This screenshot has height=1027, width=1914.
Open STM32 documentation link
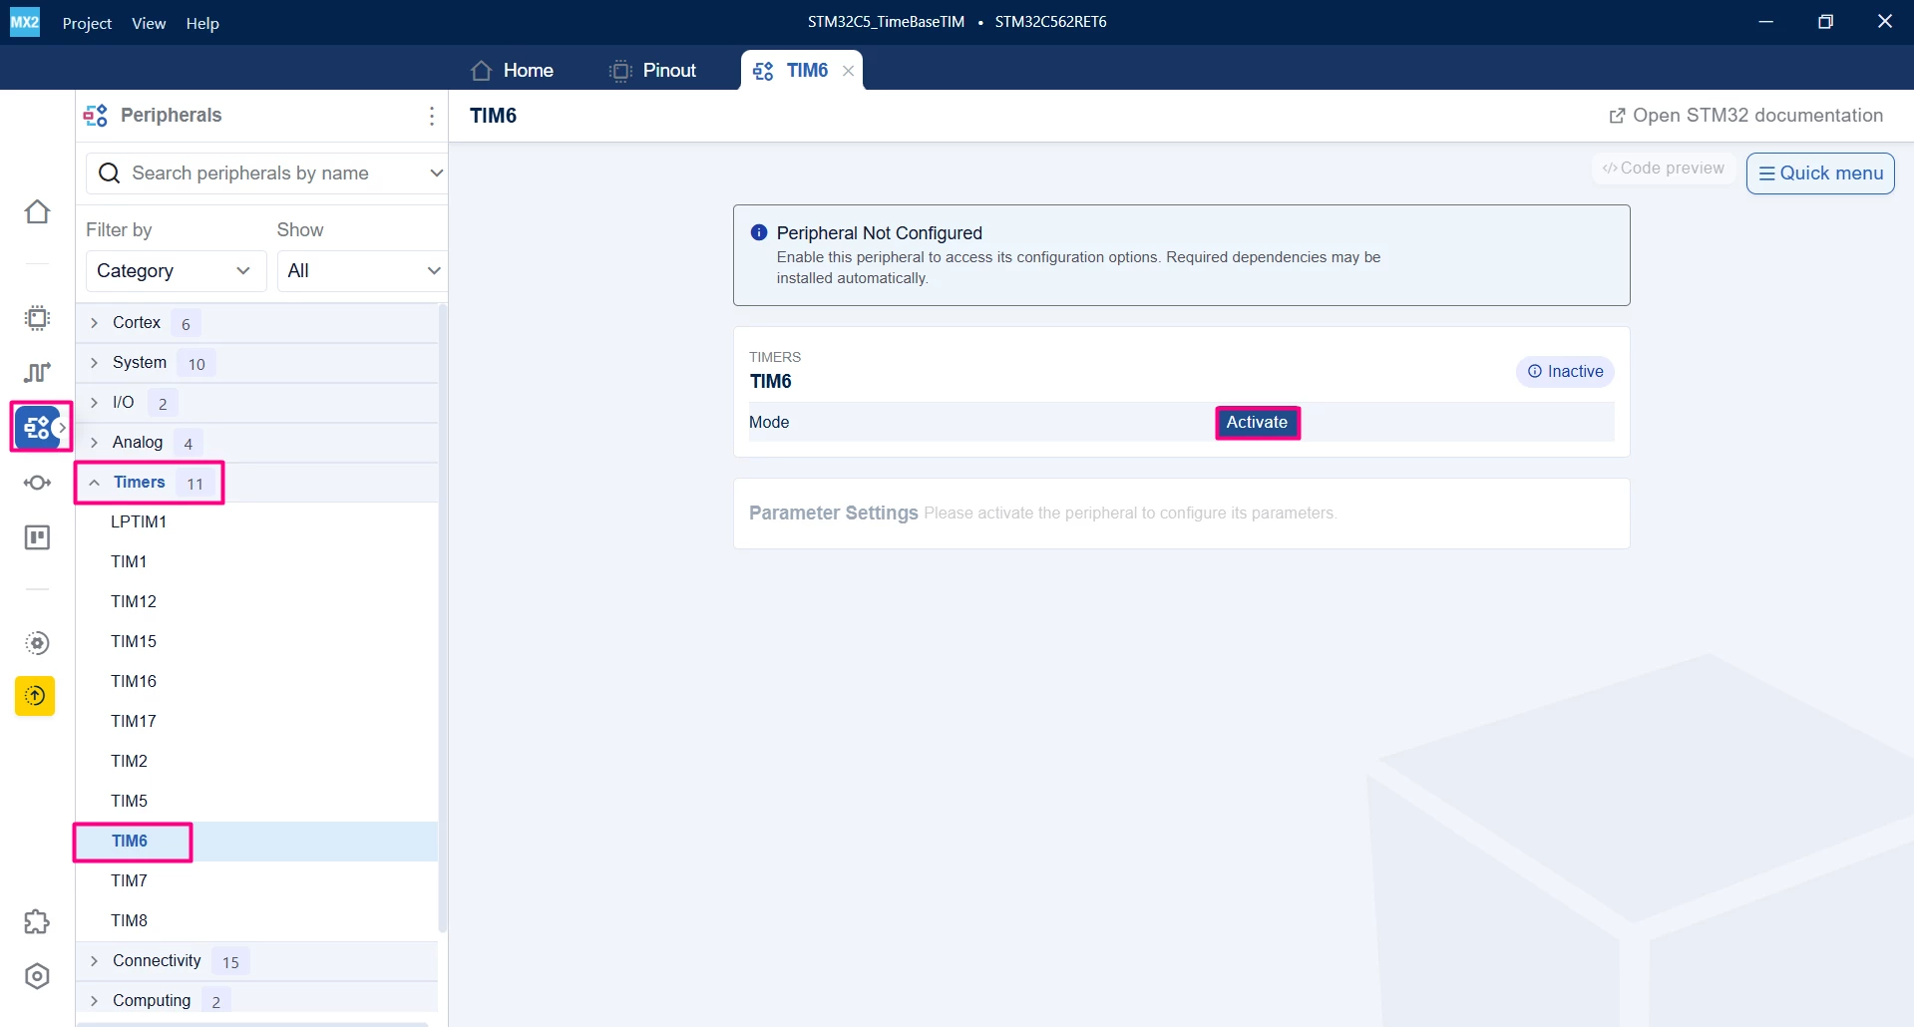(x=1746, y=116)
